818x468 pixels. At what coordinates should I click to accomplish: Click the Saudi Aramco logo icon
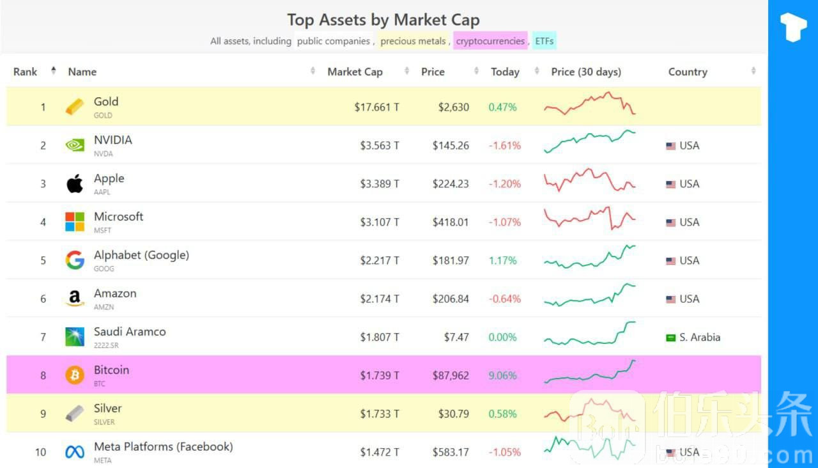75,337
